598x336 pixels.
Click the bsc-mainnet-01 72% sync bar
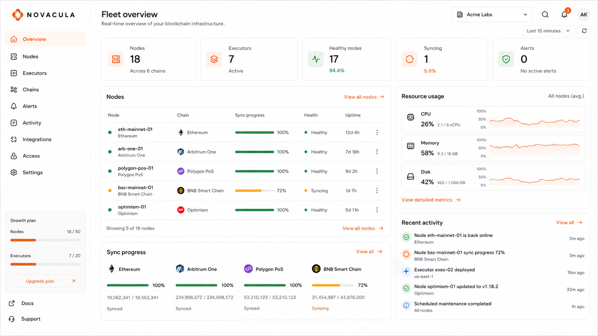[254, 191]
